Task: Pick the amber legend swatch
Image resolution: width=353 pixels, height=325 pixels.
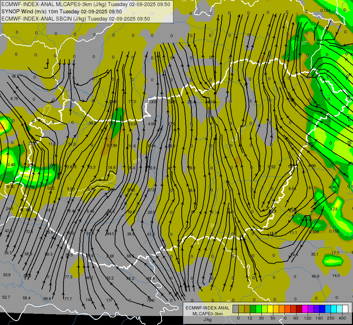Action: coord(276,309)
